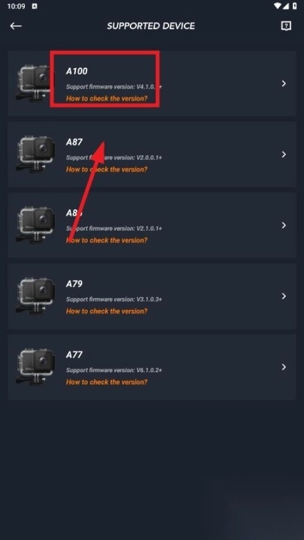This screenshot has height=540, width=304.
Task: Select the A87 device title
Action: (74, 142)
